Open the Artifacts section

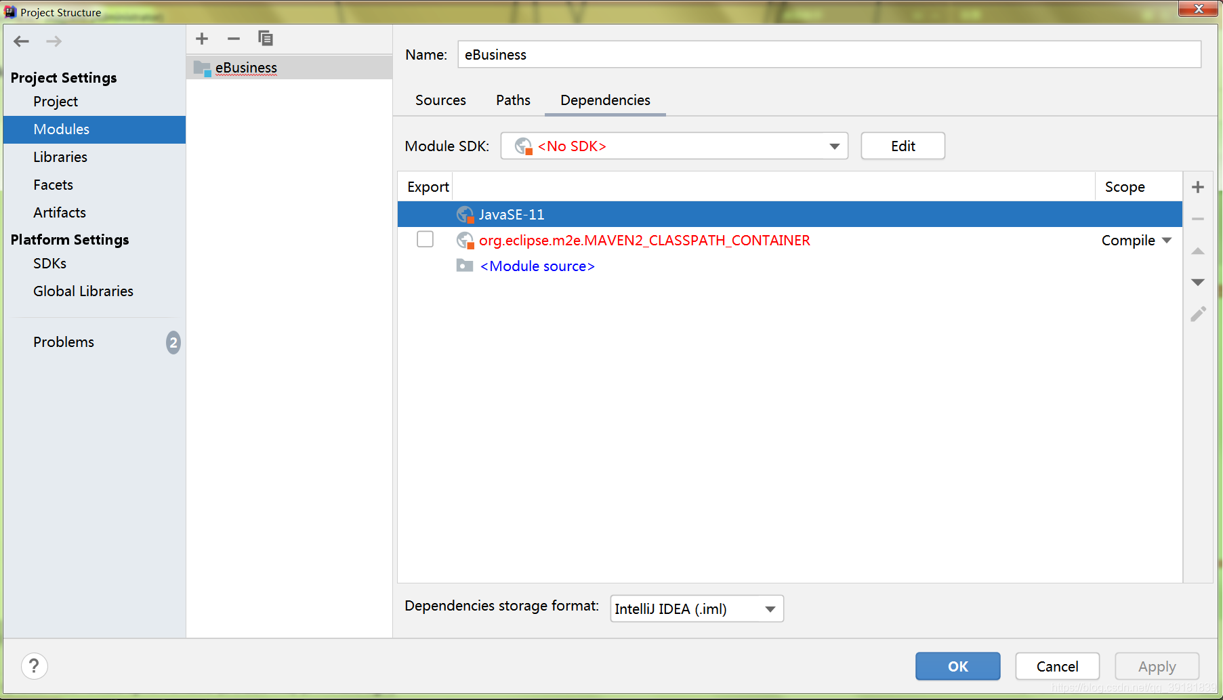(x=60, y=213)
